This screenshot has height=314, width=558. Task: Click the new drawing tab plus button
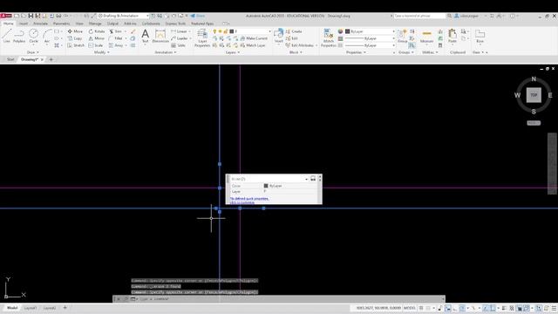(x=51, y=59)
